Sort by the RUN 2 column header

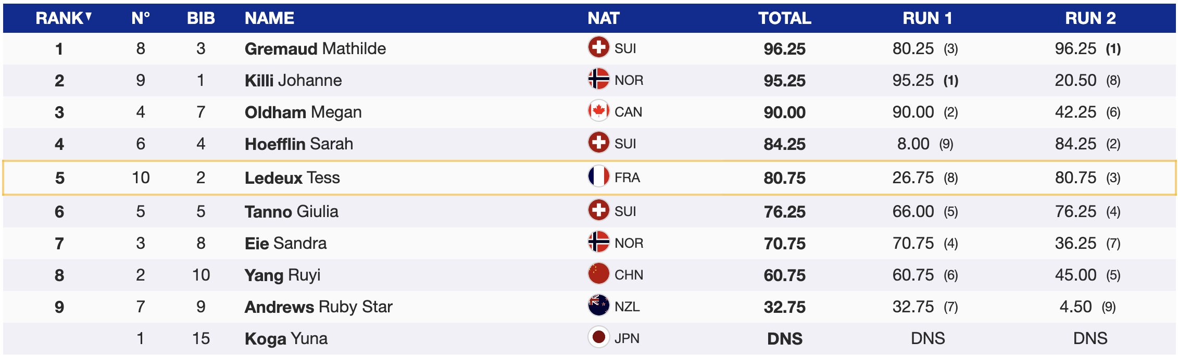point(1090,18)
